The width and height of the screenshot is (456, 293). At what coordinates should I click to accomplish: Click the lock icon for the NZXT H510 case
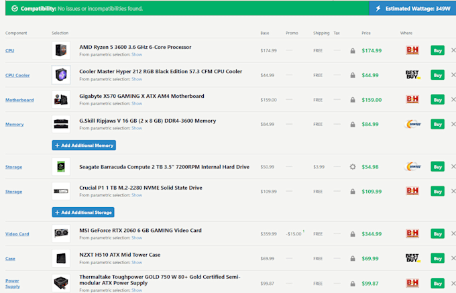tap(353, 258)
